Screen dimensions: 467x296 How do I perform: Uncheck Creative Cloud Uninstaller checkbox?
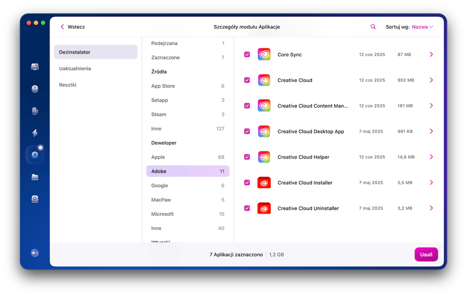pyautogui.click(x=247, y=208)
